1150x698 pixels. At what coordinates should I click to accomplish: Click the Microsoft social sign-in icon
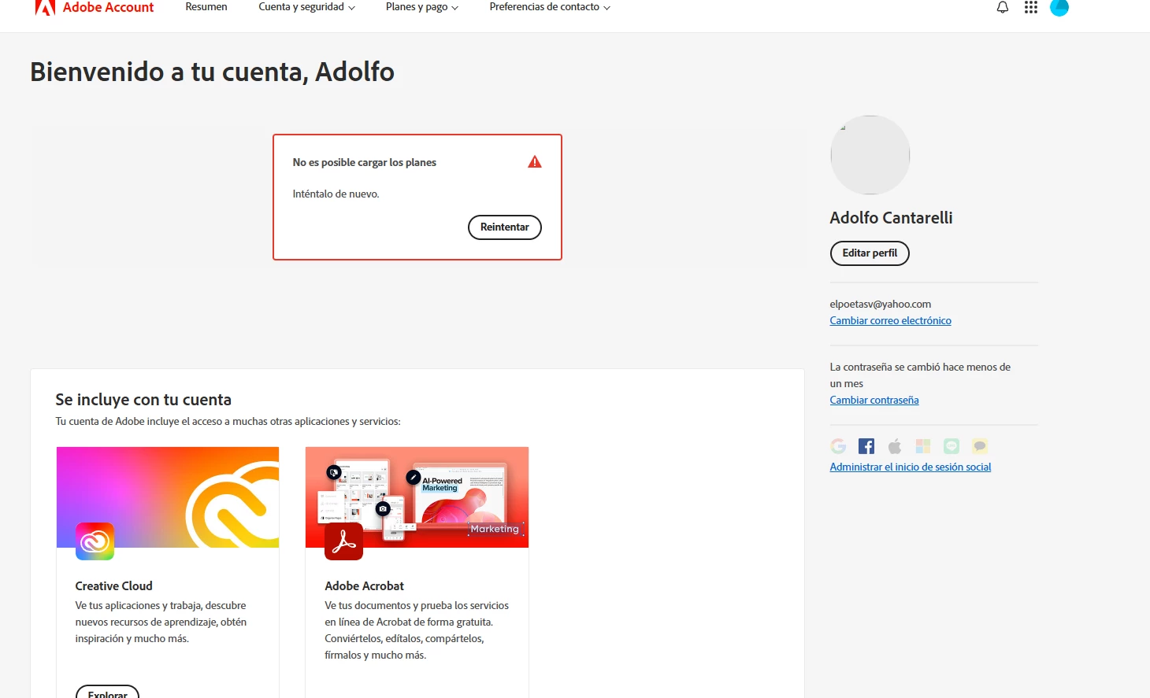point(923,446)
